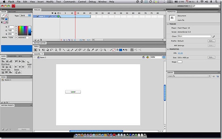Click the FPS 45.00 value link

(180, 53)
